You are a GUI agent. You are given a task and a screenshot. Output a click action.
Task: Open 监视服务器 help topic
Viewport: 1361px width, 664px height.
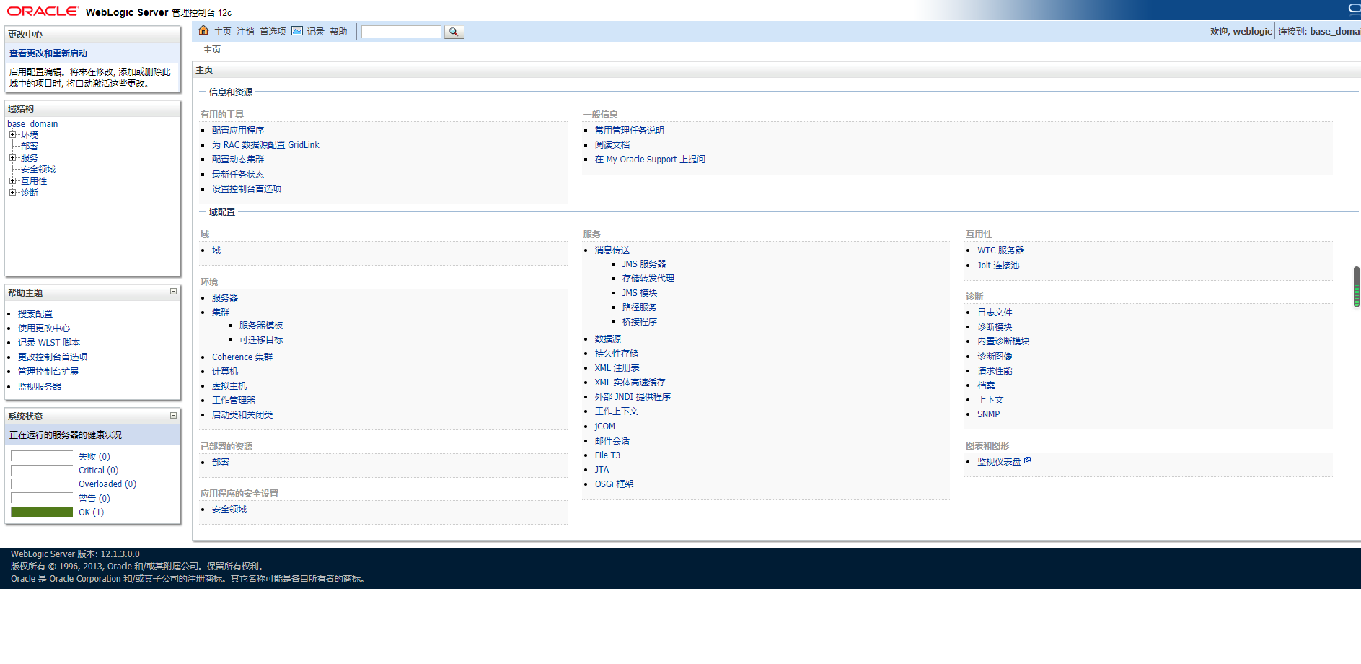(40, 387)
